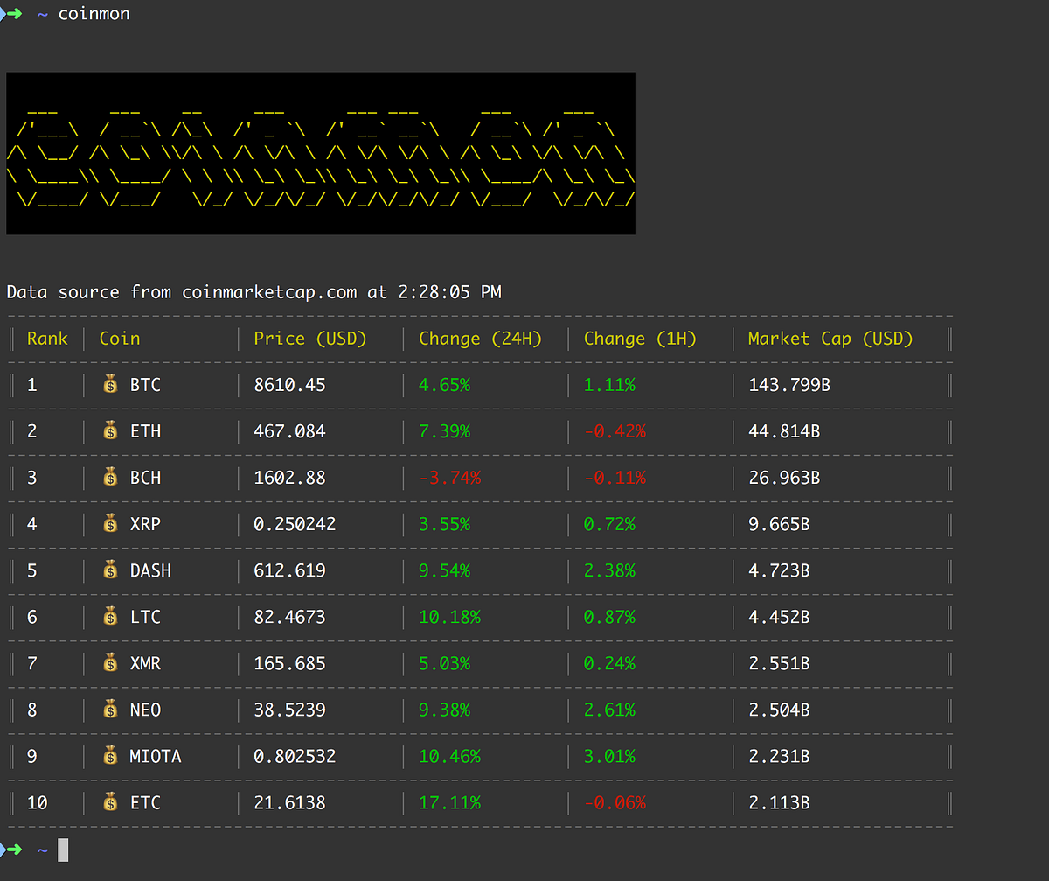
Task: Click the 'Coin' column header
Action: click(120, 339)
